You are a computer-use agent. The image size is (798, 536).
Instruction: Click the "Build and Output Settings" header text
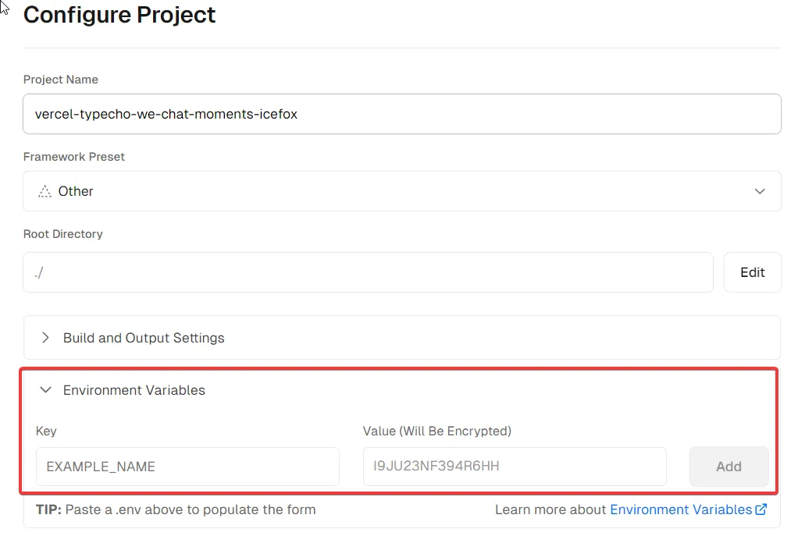coord(144,338)
